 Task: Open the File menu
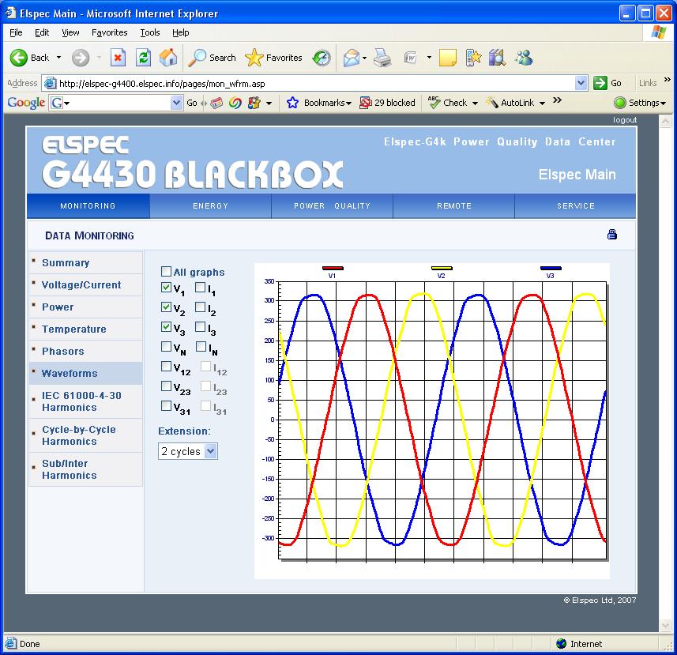[x=16, y=32]
